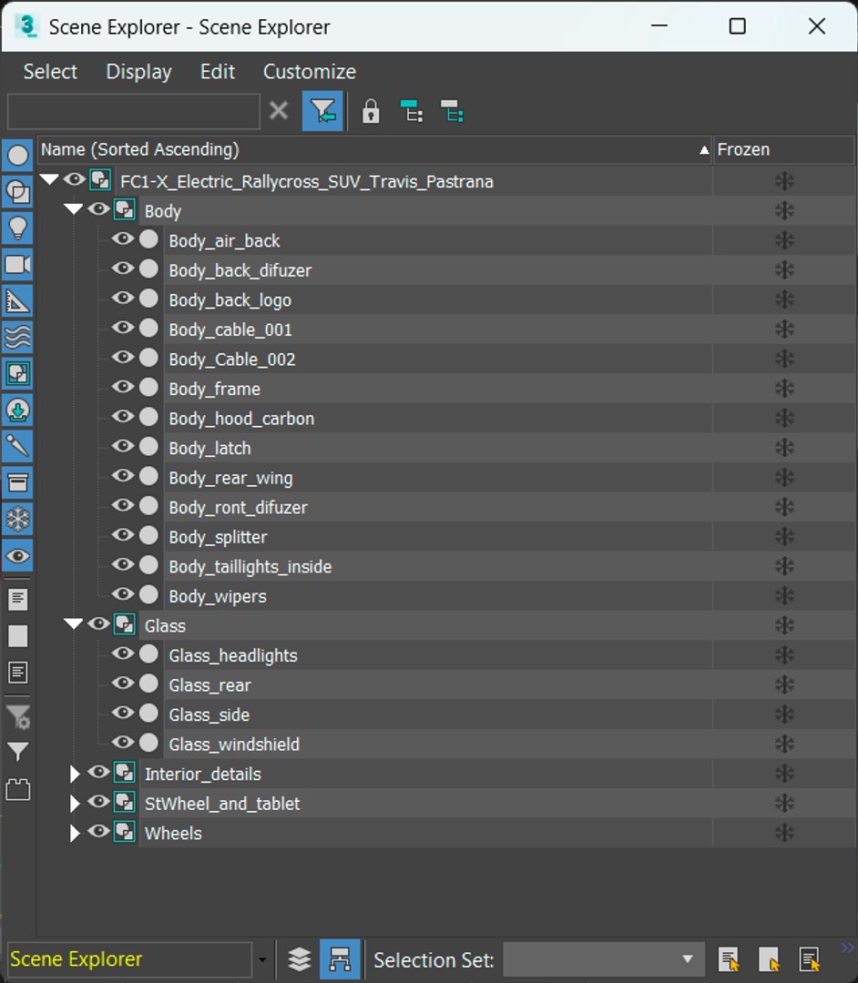This screenshot has width=858, height=983.
Task: Select the Body_taillights_inside object
Action: (250, 567)
